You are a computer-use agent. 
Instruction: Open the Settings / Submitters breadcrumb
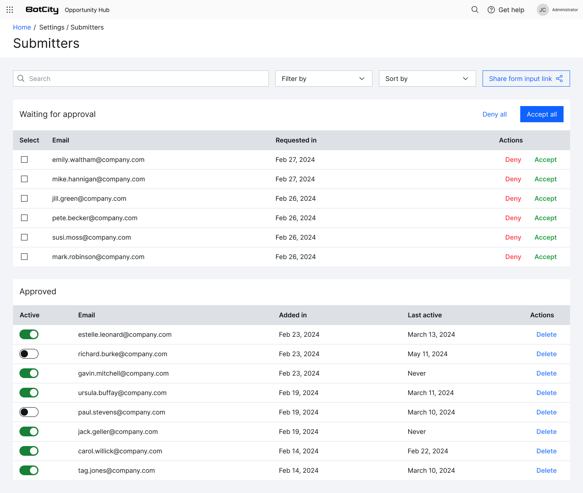pyautogui.click(x=71, y=27)
